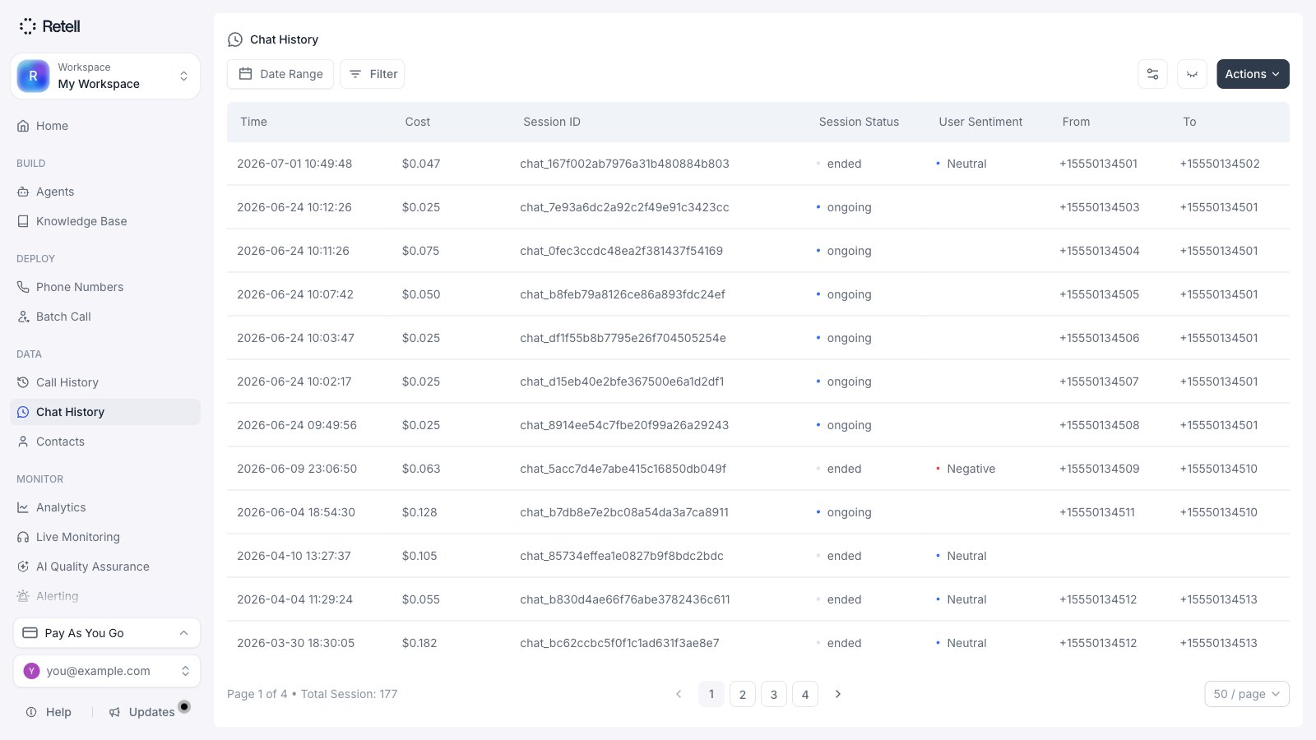This screenshot has width=1316, height=740.
Task: Open the 50 / page size dropdown
Action: [1247, 694]
